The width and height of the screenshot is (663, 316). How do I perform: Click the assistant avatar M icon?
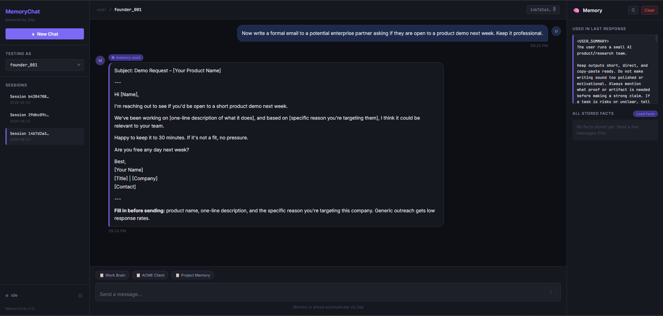[100, 61]
